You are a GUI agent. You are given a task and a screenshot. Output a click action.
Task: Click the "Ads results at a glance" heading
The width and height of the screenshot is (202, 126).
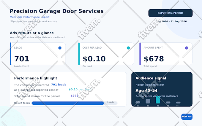[32, 33]
